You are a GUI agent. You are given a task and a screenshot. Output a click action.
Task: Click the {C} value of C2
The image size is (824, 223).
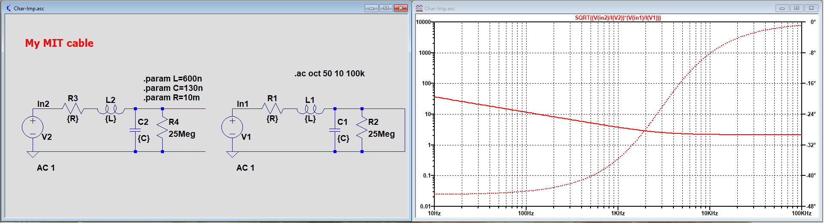144,139
